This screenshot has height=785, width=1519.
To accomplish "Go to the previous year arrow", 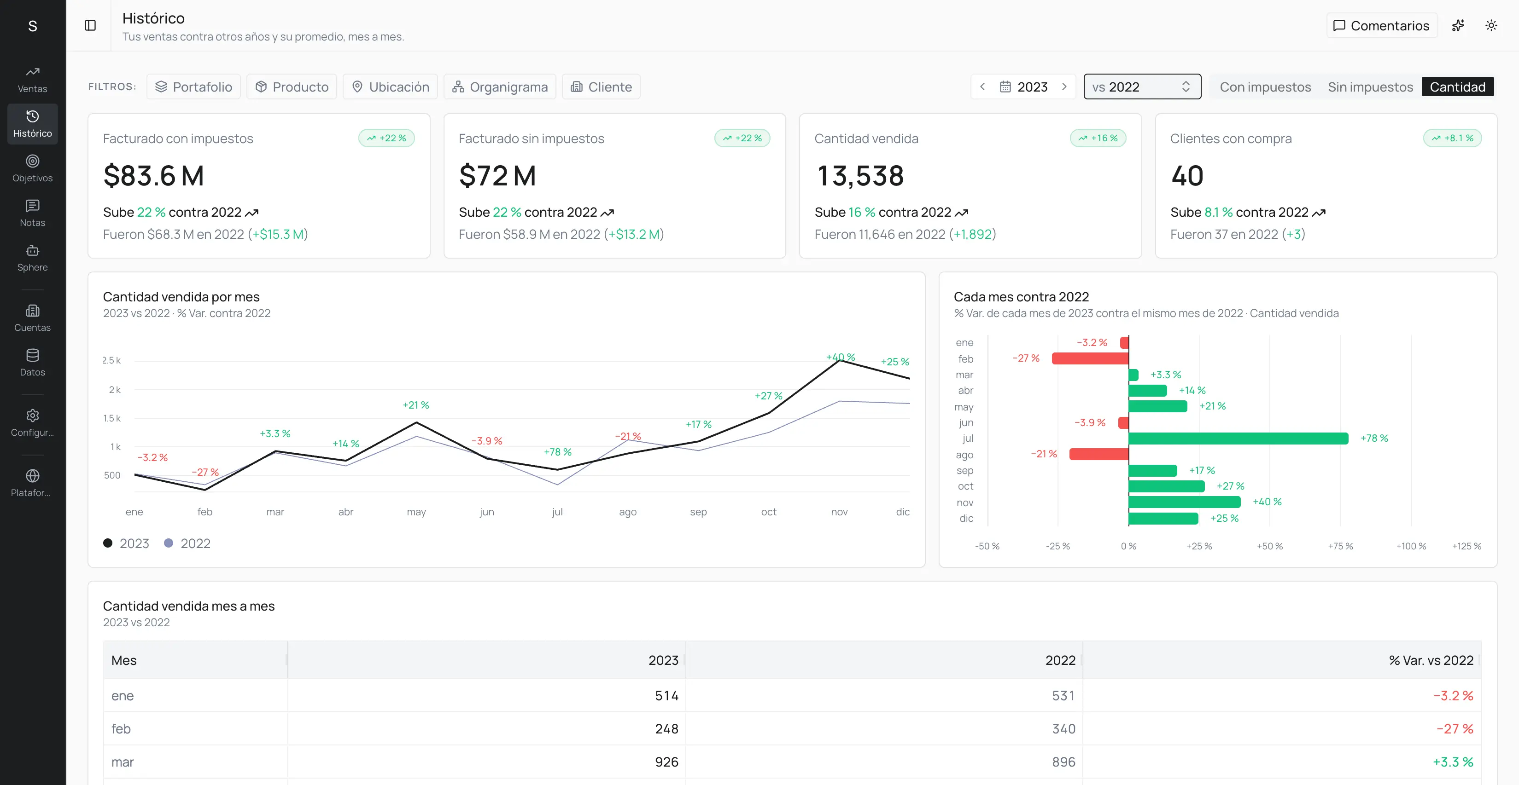I will coord(982,87).
